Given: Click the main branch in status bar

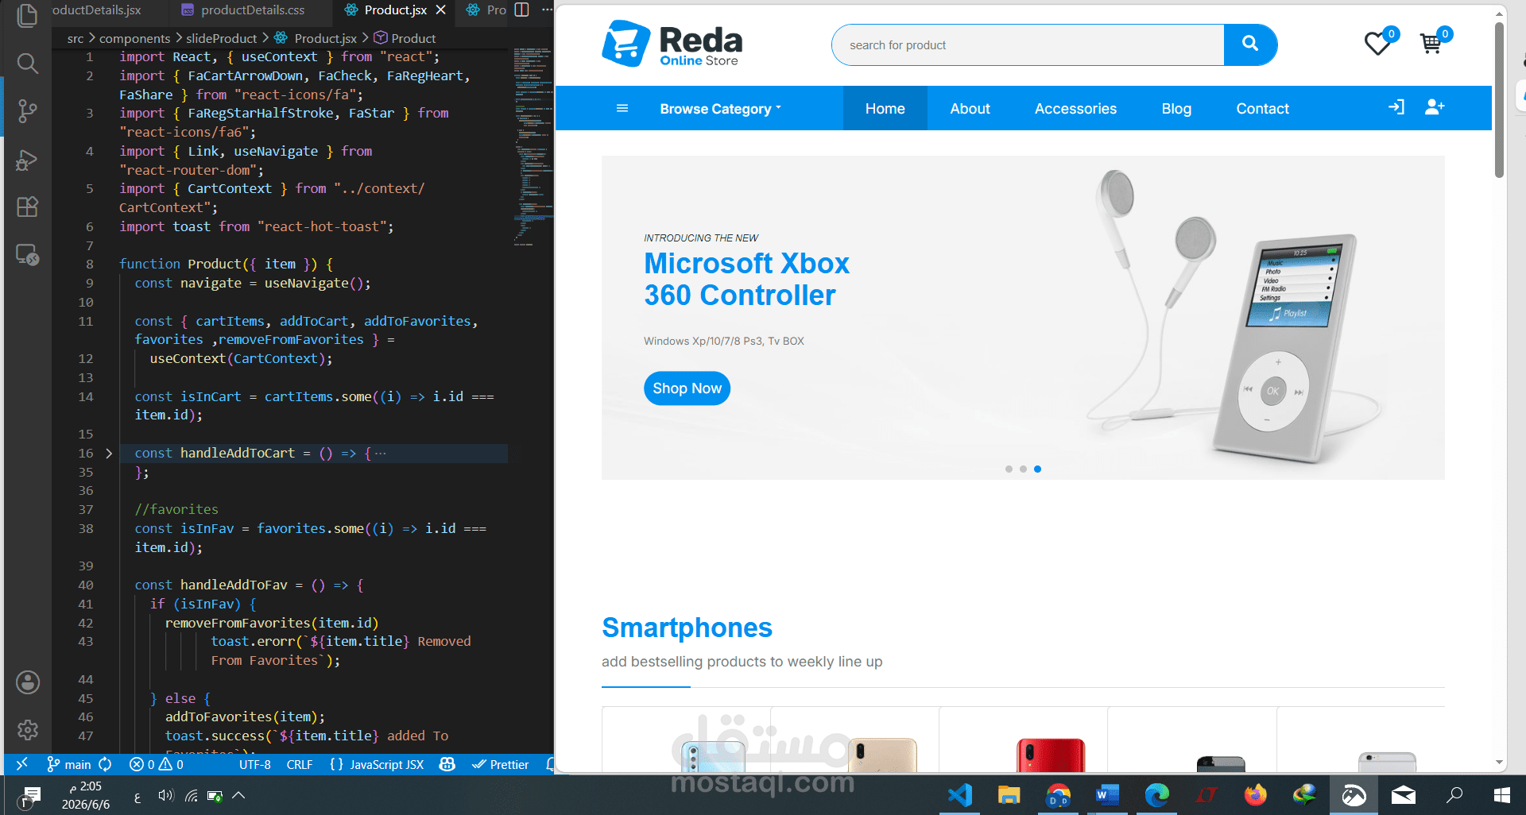Looking at the screenshot, I should coord(69,764).
